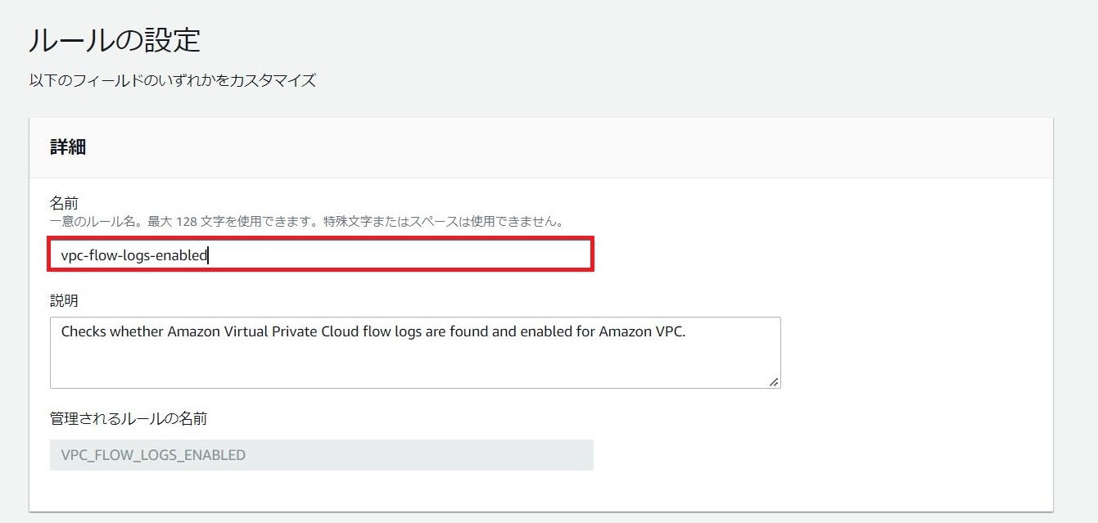This screenshot has width=1098, height=523.
Task: Click the word "enabled" in the name field
Action: [184, 255]
